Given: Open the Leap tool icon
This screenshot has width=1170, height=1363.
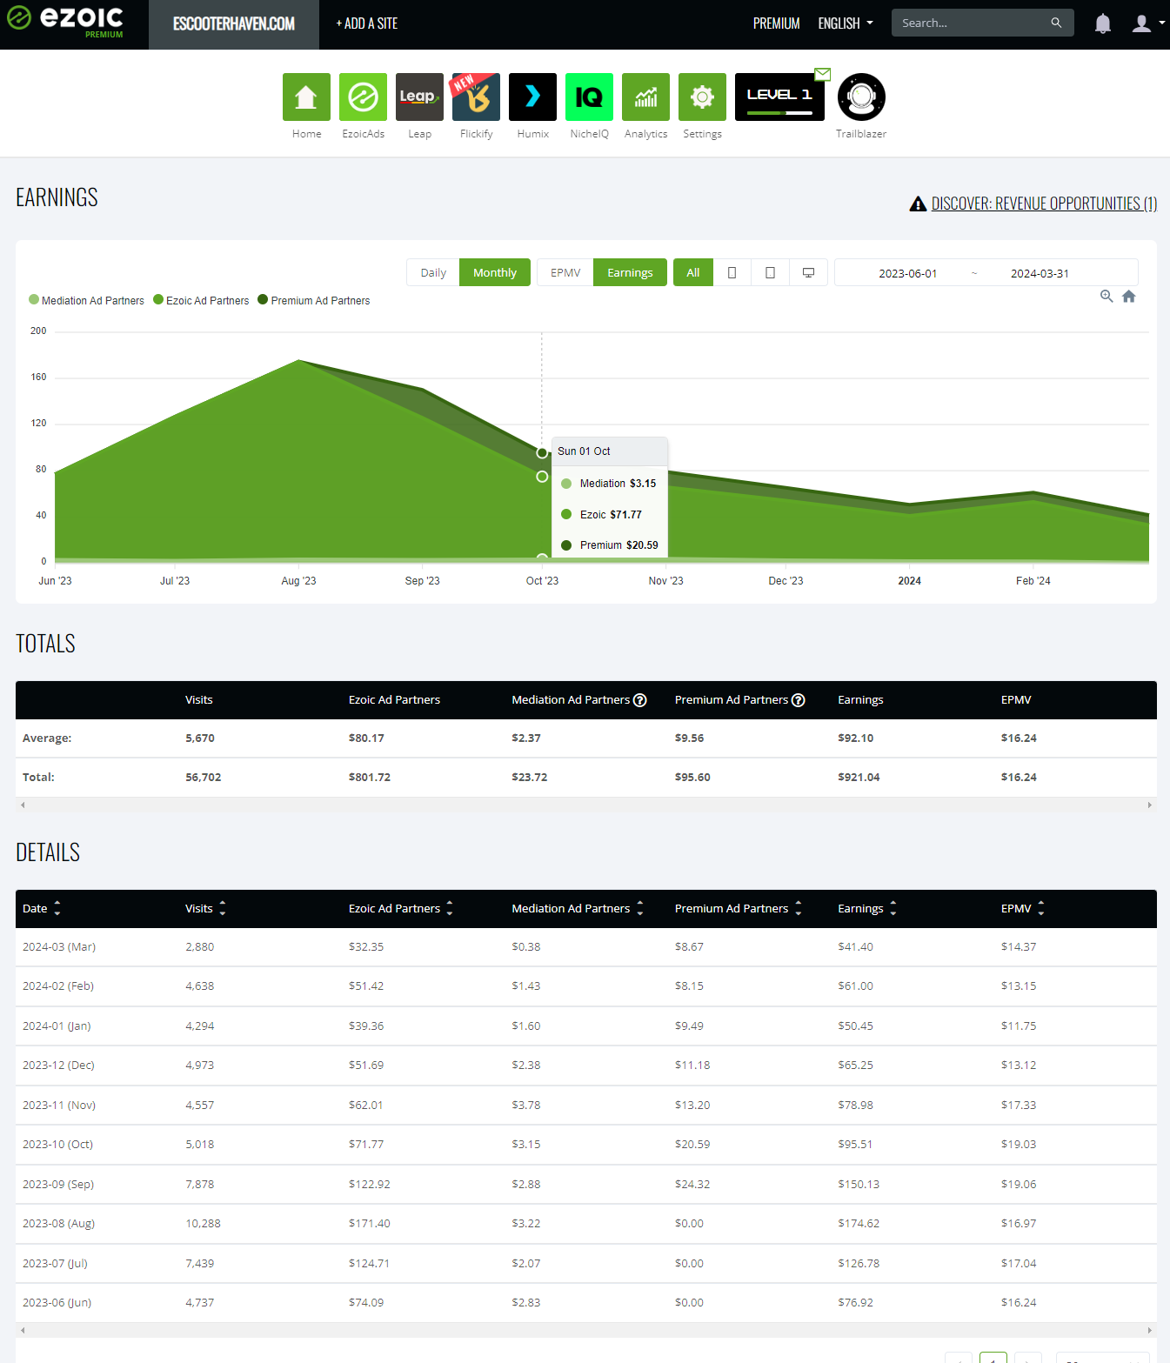Looking at the screenshot, I should tap(419, 97).
